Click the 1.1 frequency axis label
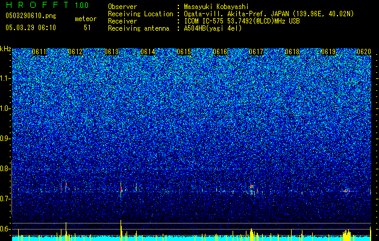The width and height of the screenshot is (379, 241). click(x=5, y=78)
